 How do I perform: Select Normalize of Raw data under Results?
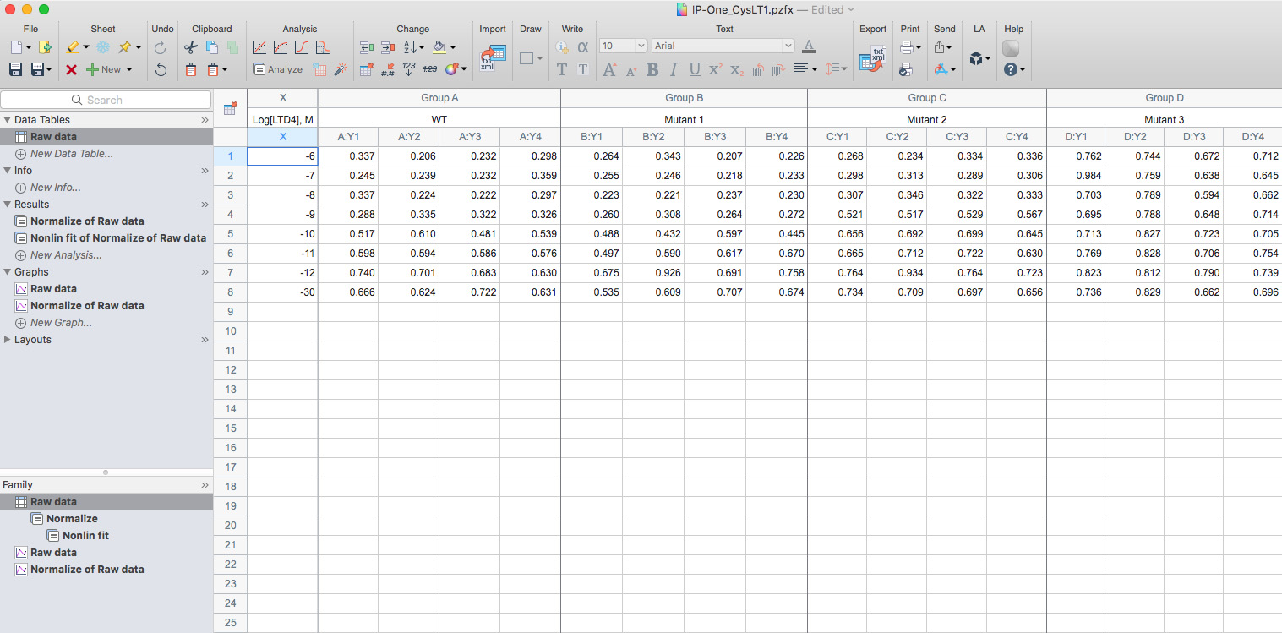coord(87,221)
